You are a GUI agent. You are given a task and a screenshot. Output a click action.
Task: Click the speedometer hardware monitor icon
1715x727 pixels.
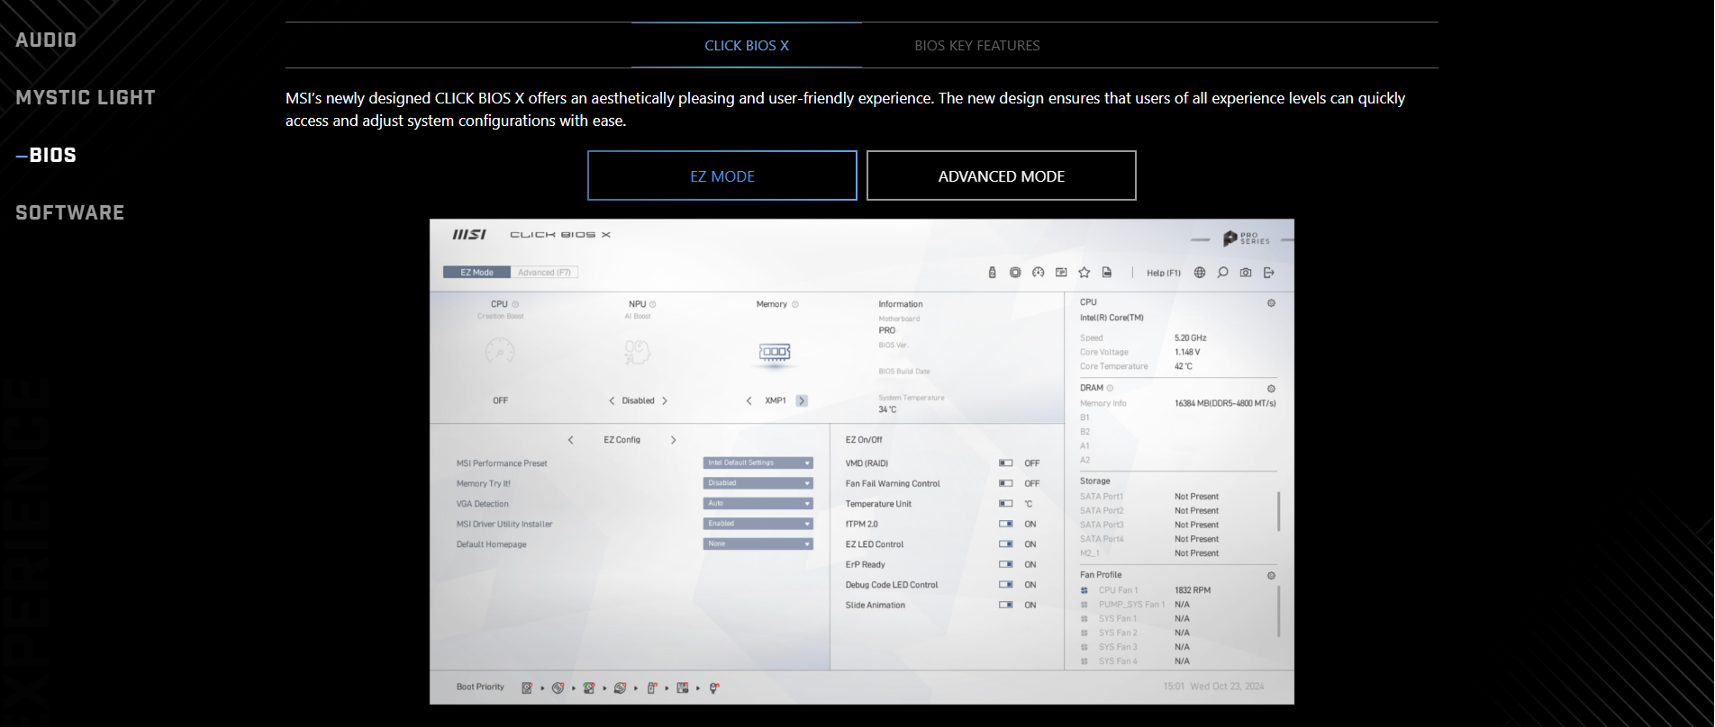point(1038,273)
